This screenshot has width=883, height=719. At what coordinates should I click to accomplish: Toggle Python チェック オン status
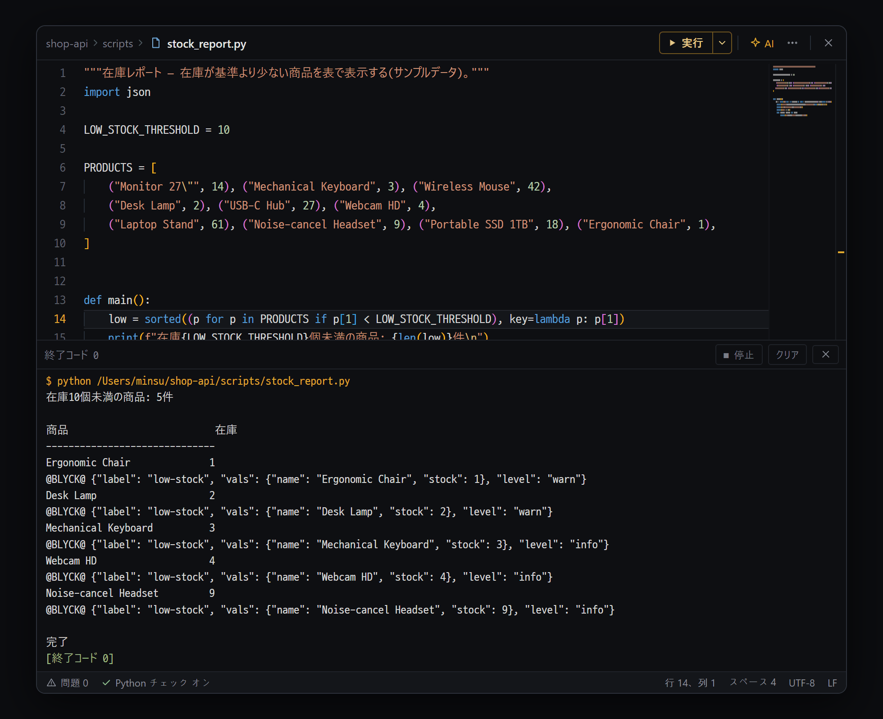[156, 683]
